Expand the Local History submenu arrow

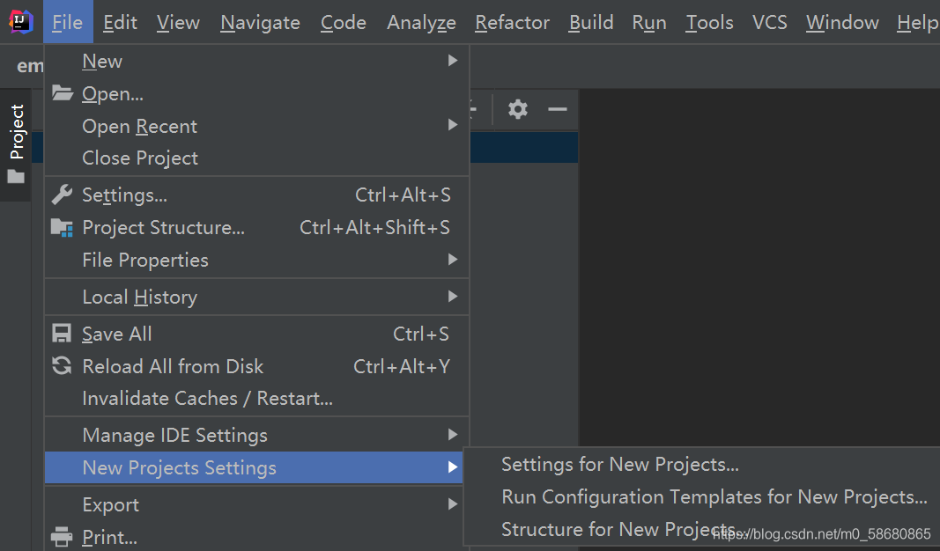[453, 297]
